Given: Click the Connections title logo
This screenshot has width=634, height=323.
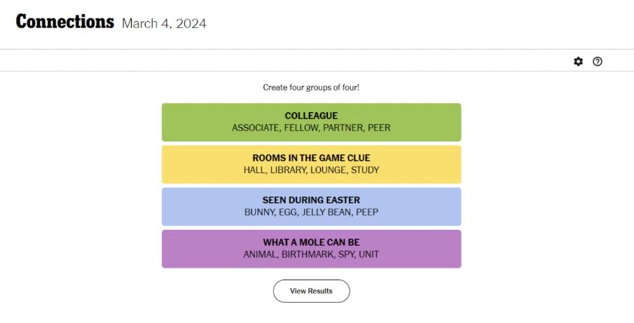Looking at the screenshot, I should tap(64, 22).
